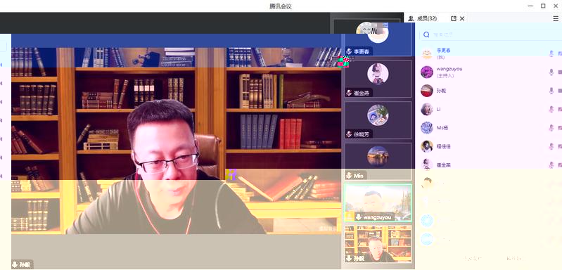The image size is (562, 270).
Task: Close the members panel
Action: (x=462, y=18)
